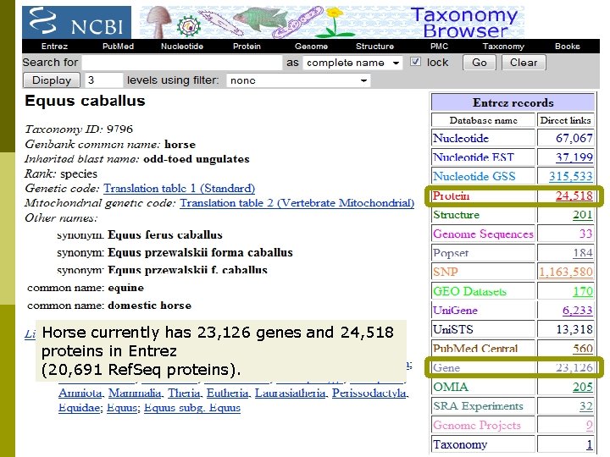
Task: Open the 560 PubMed Central link
Action: coord(582,349)
